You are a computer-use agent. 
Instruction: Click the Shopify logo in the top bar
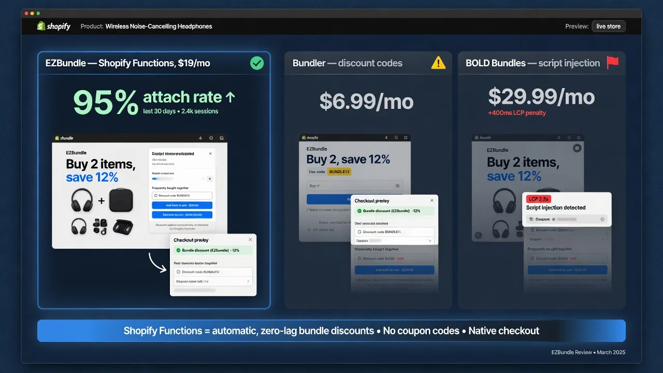(53, 26)
